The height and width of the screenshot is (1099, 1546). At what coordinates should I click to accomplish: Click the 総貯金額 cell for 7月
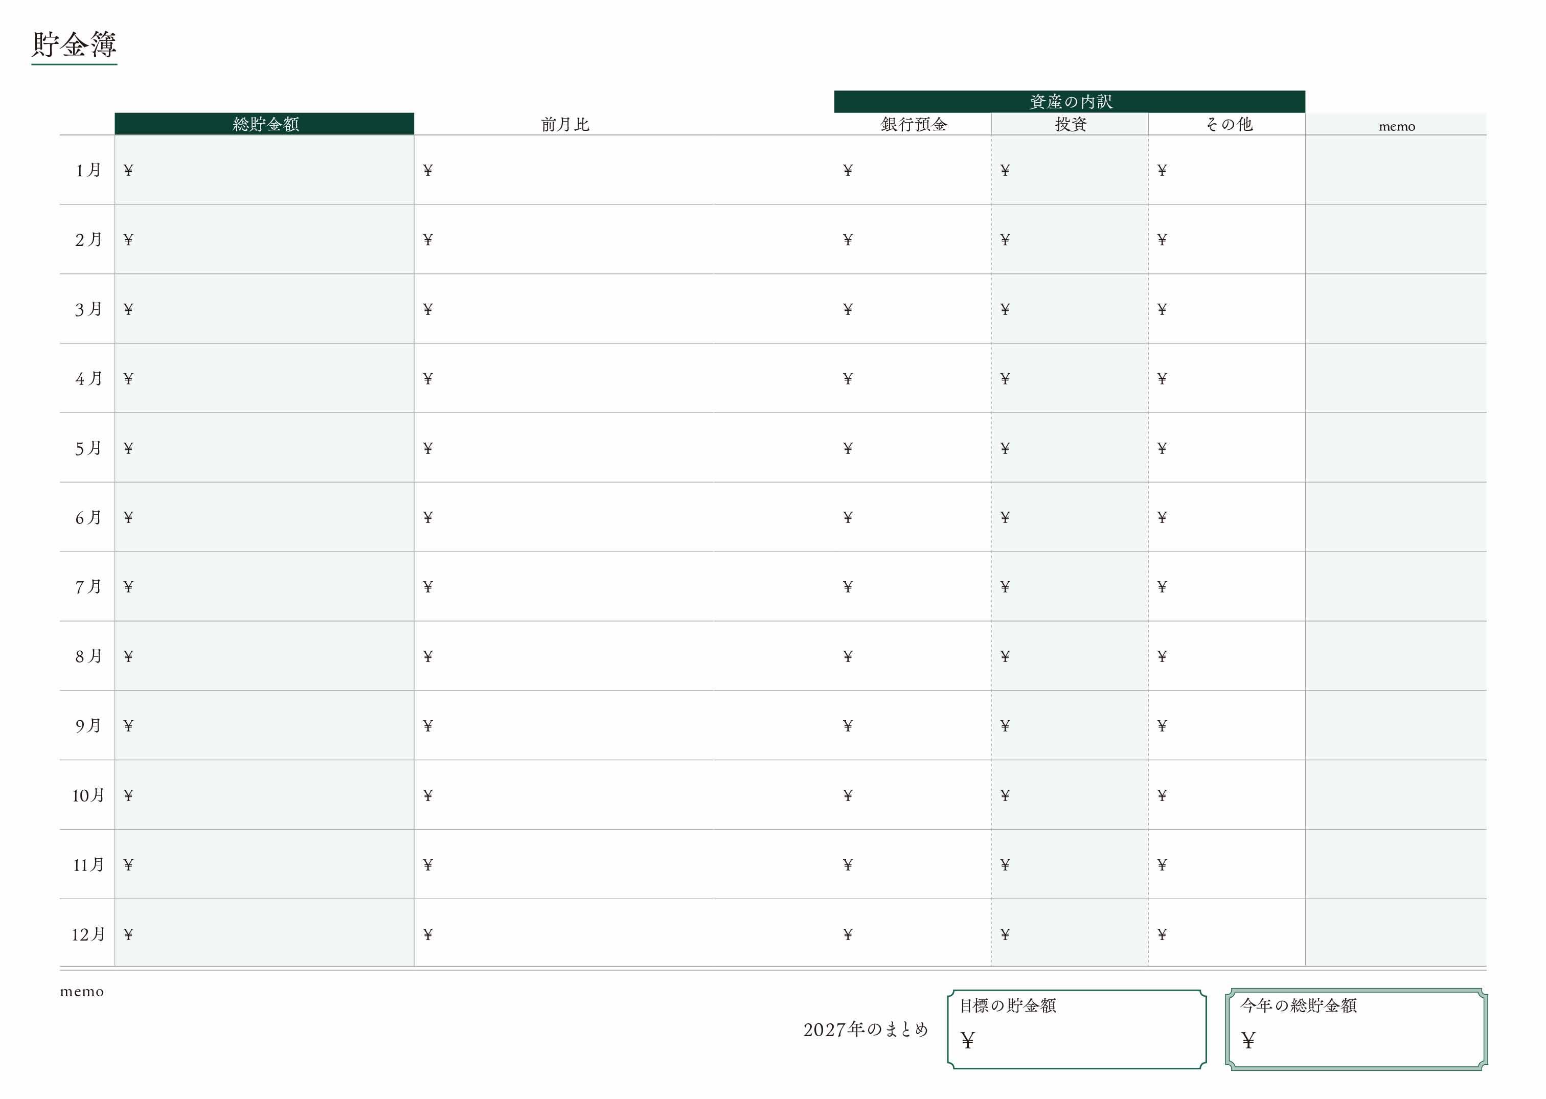click(265, 587)
